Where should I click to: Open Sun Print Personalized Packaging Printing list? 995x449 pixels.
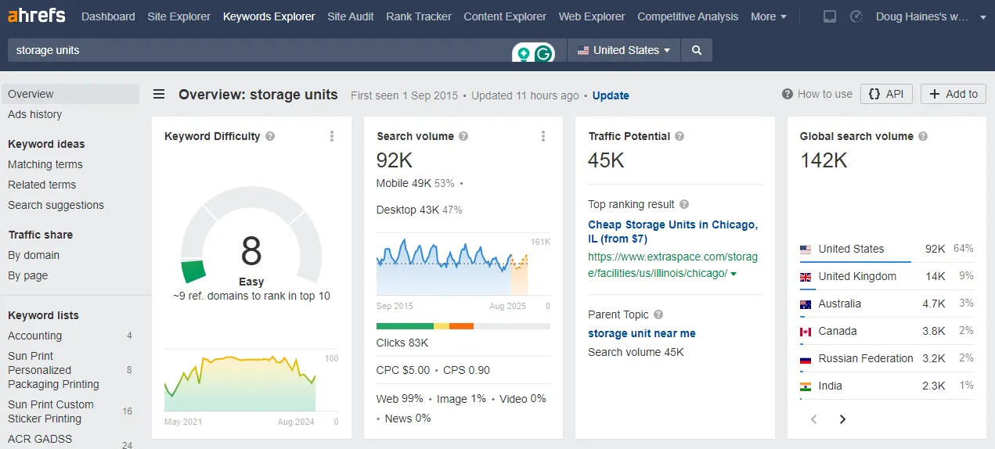[x=53, y=370]
